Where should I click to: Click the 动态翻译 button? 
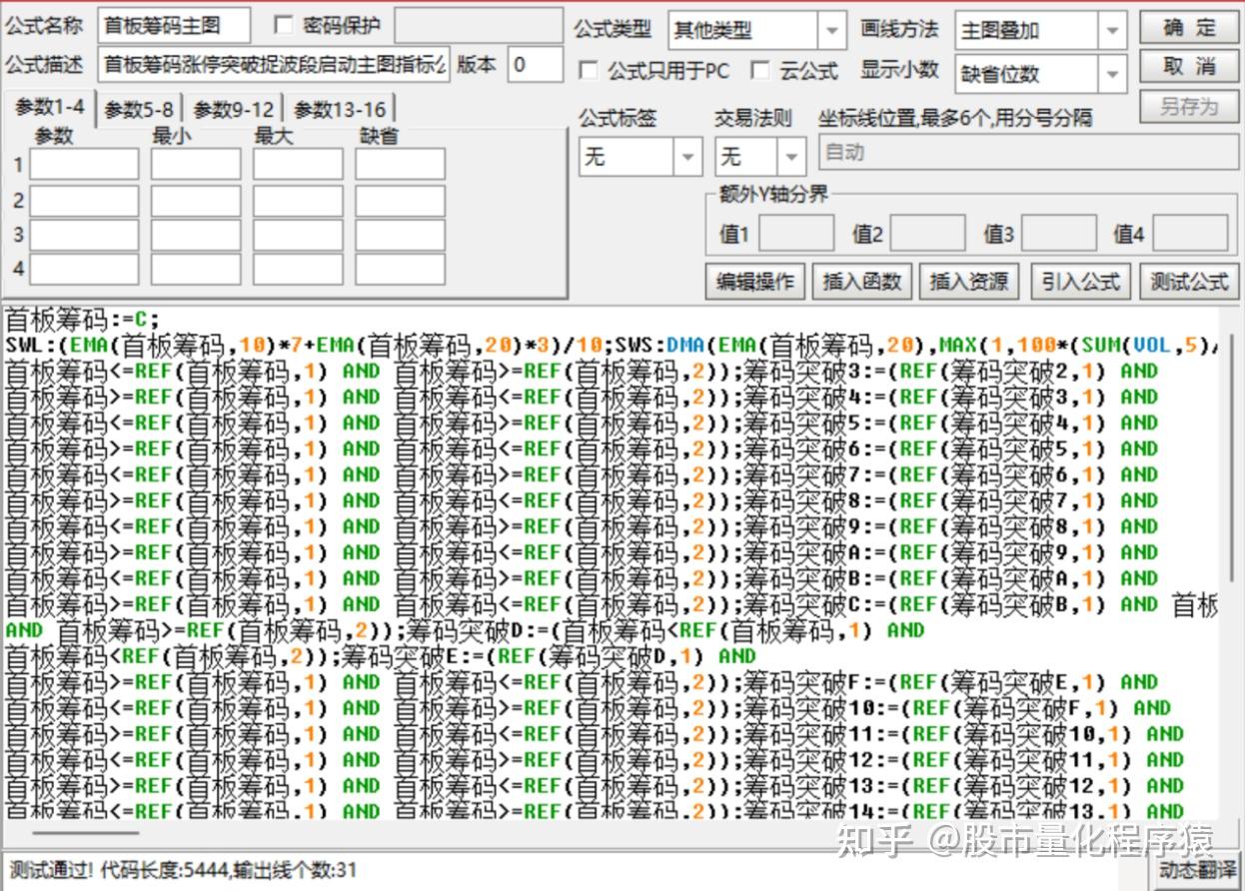coord(1196,870)
